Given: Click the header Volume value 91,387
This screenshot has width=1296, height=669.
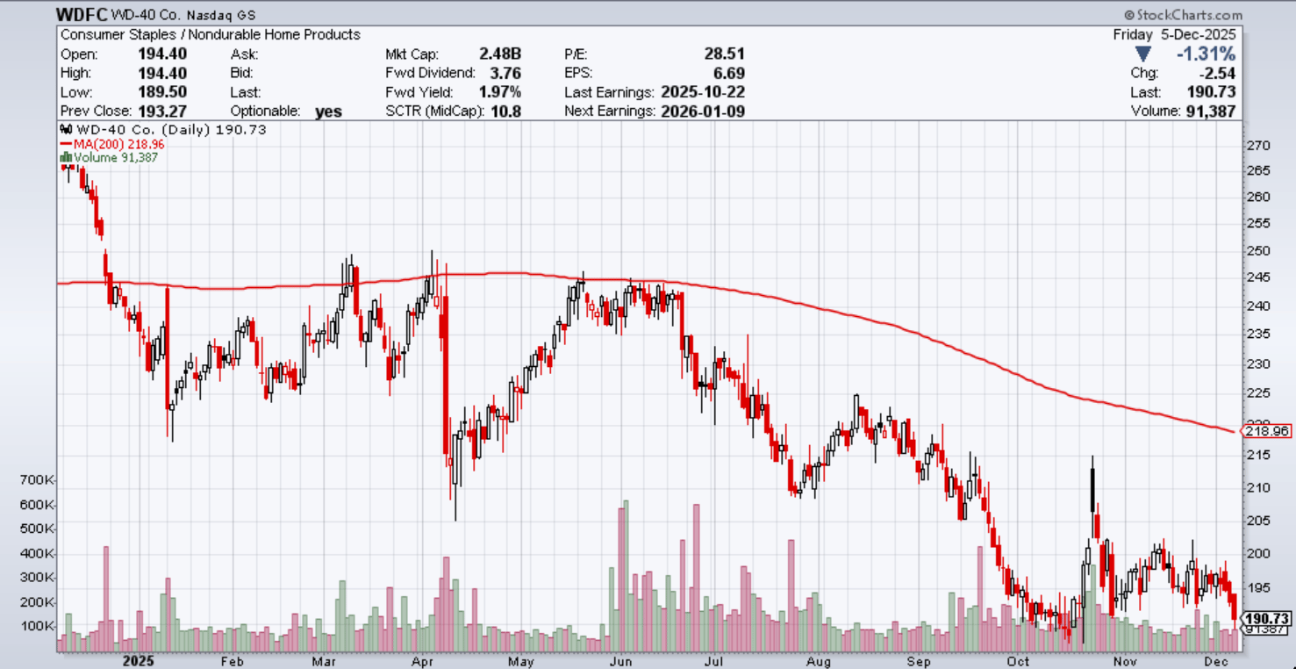Looking at the screenshot, I should [x=1210, y=111].
